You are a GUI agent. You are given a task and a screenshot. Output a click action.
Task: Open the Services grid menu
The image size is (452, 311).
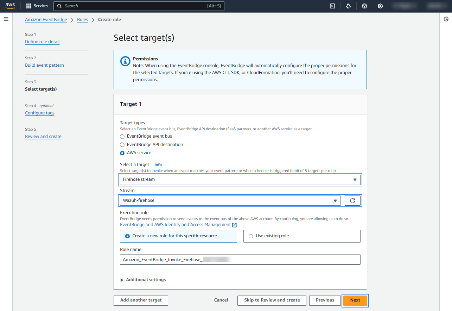click(x=37, y=6)
